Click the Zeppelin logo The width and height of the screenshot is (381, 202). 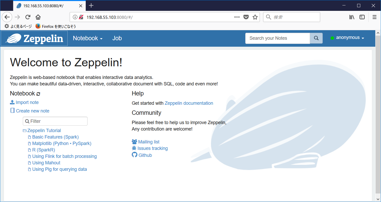click(34, 38)
